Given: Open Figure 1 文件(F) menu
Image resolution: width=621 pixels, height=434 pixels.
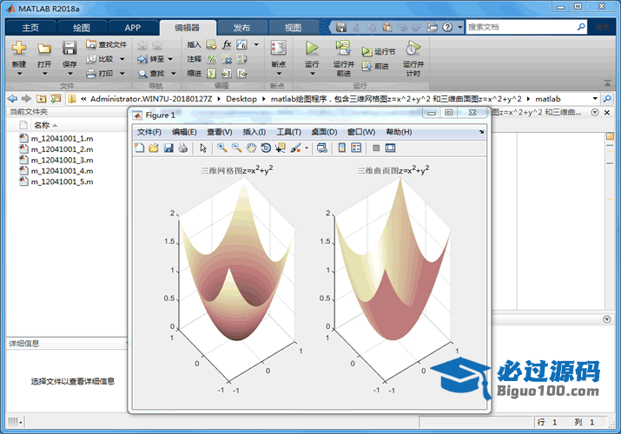Looking at the screenshot, I should click(149, 132).
